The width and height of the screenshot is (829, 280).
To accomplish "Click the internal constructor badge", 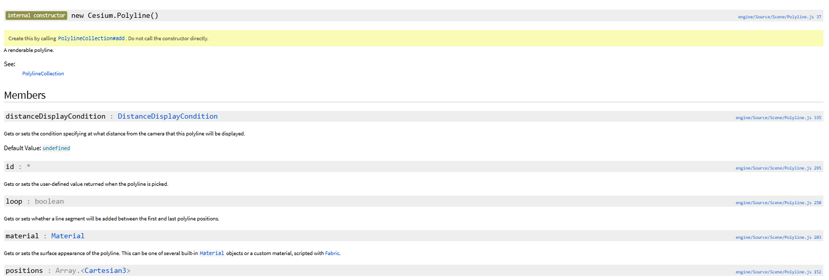I will pos(36,16).
